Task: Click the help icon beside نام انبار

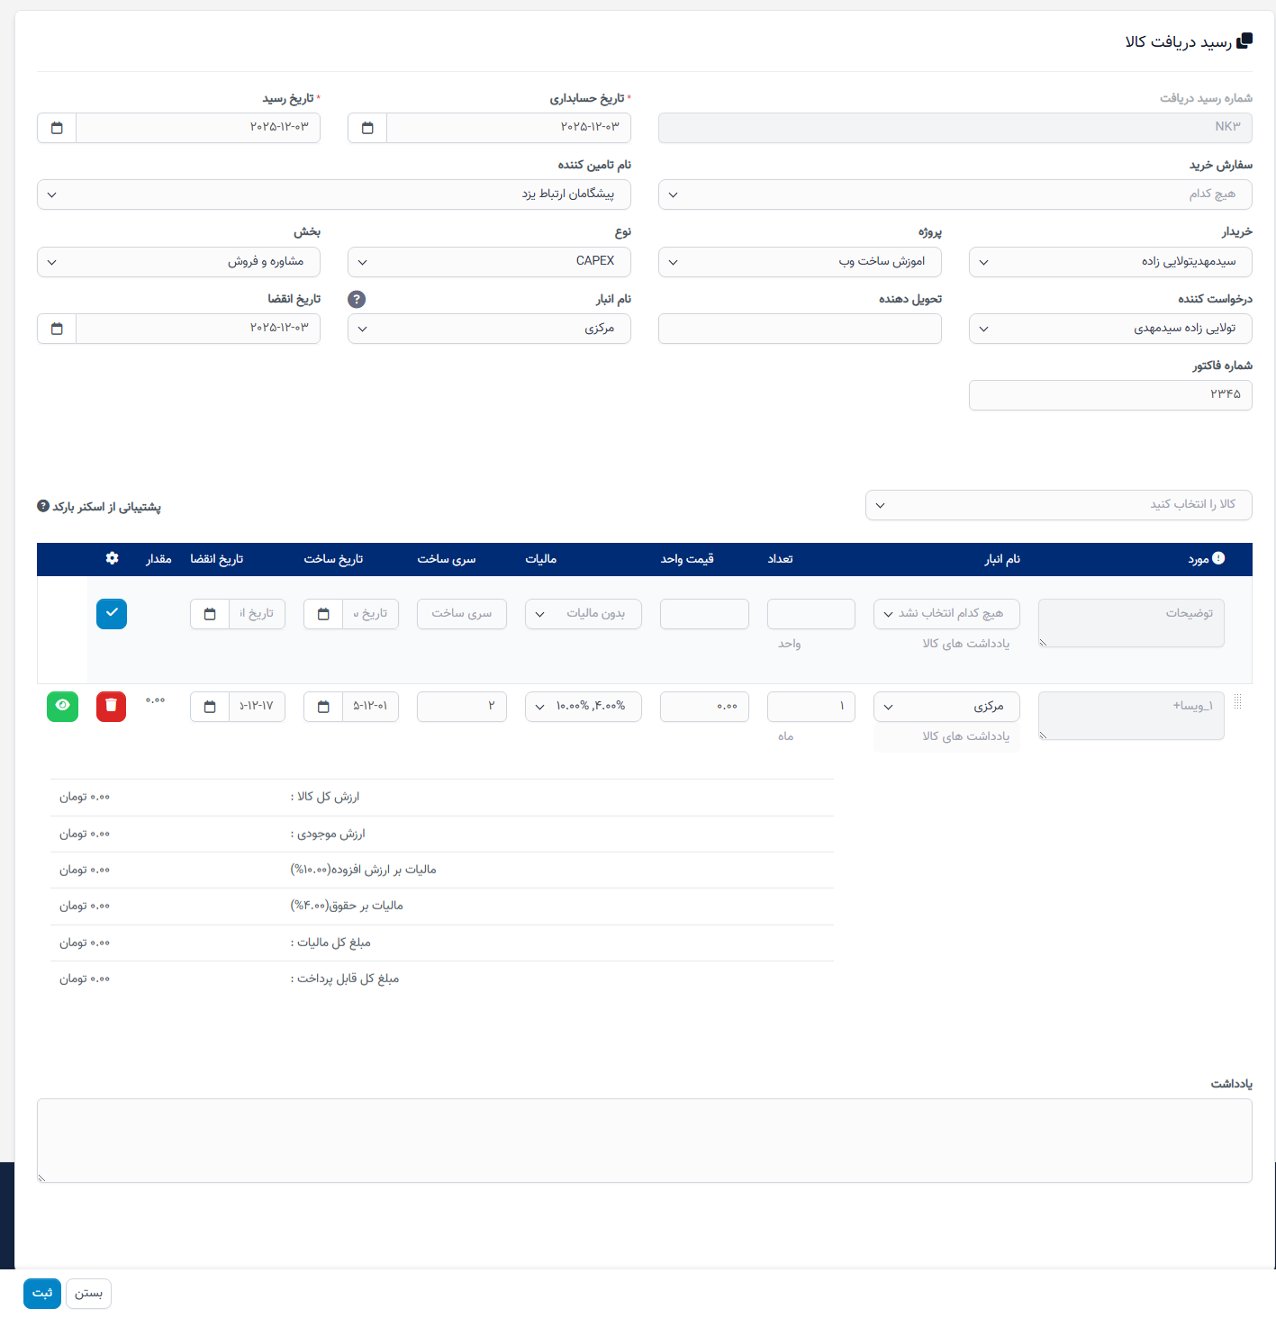Action: tap(357, 300)
